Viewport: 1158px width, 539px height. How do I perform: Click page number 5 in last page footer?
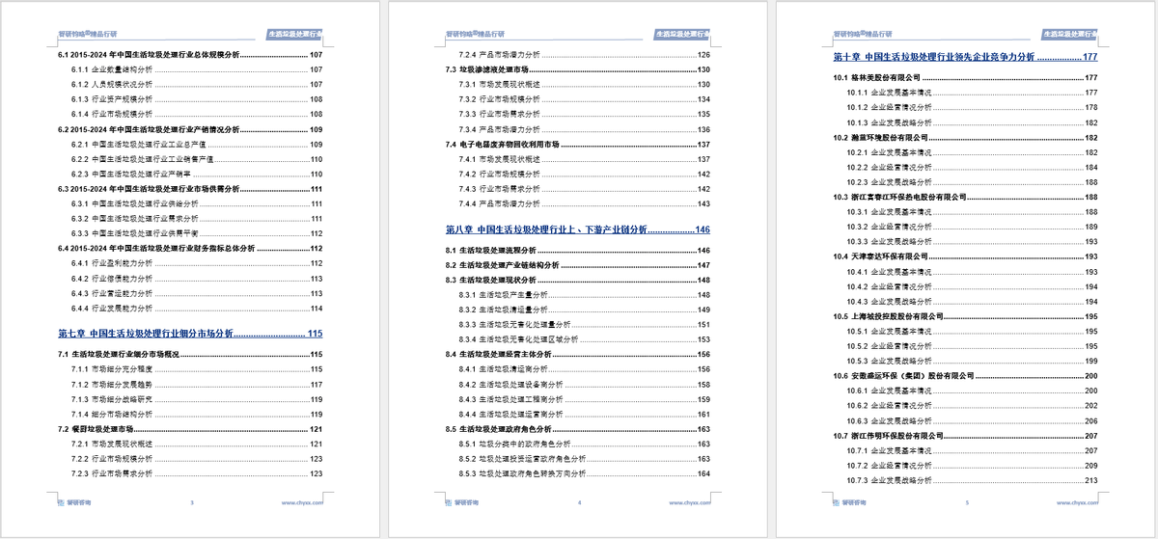[x=967, y=502]
